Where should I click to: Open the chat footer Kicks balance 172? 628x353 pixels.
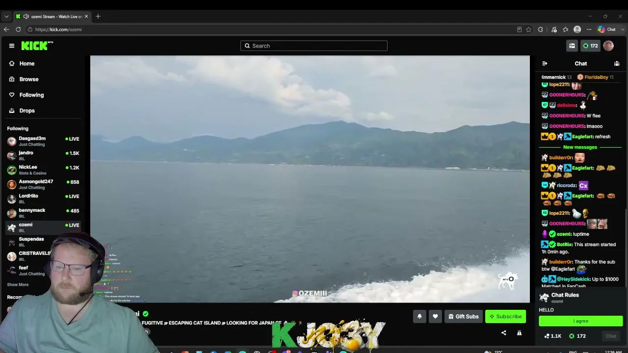tap(577, 336)
